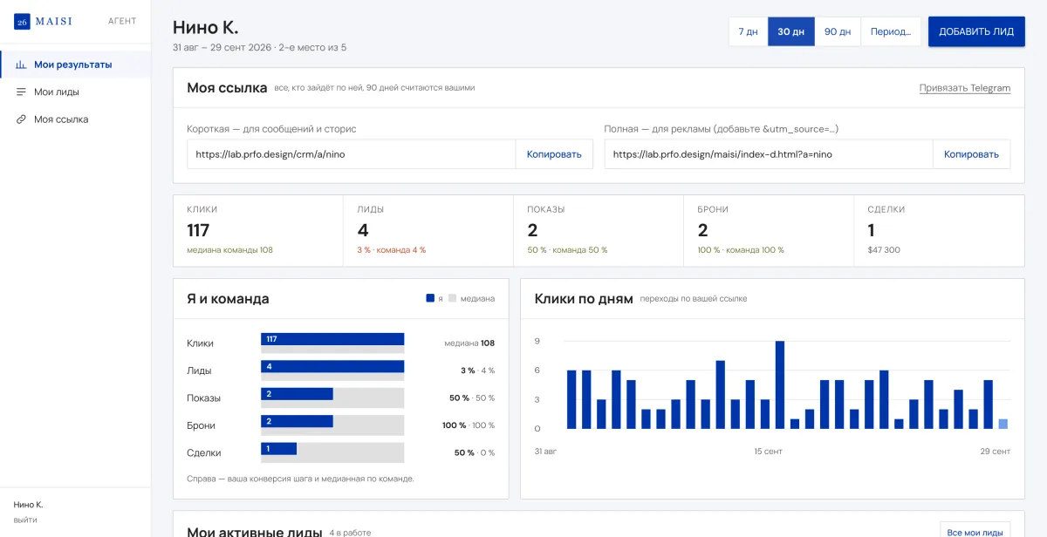Click the СДЕЛКИ amount $47 300
The image size is (1047, 537).
[884, 250]
